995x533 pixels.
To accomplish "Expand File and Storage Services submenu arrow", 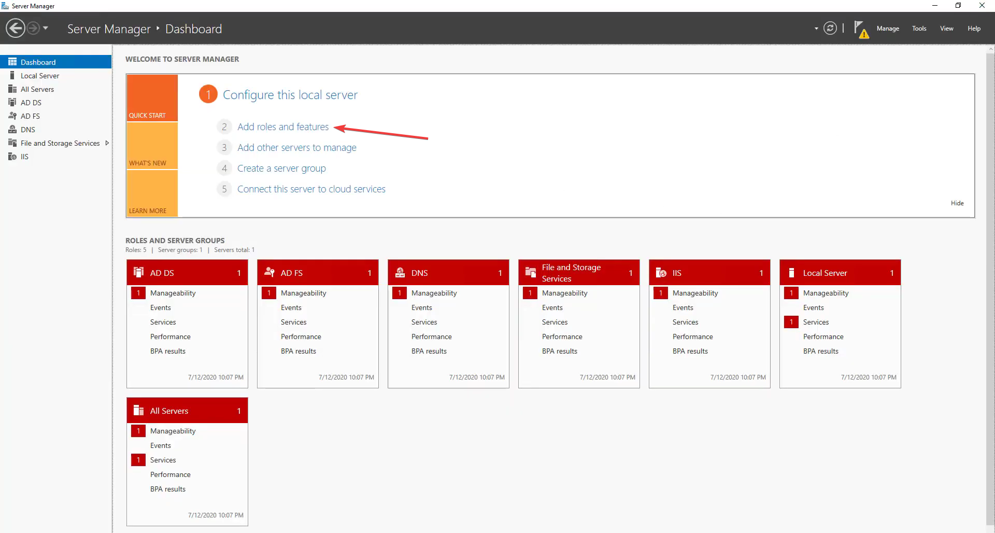I will pyautogui.click(x=107, y=143).
